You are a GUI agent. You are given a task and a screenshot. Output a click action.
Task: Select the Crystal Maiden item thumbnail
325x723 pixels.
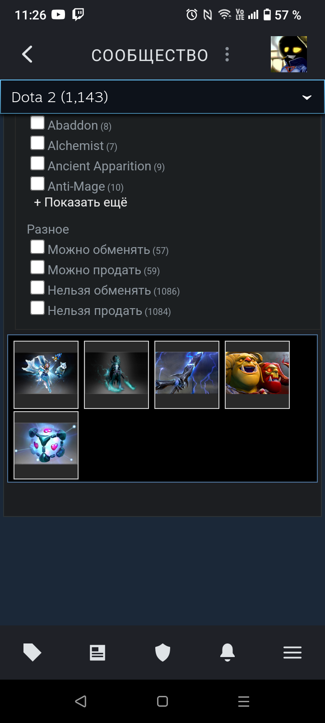tap(46, 375)
